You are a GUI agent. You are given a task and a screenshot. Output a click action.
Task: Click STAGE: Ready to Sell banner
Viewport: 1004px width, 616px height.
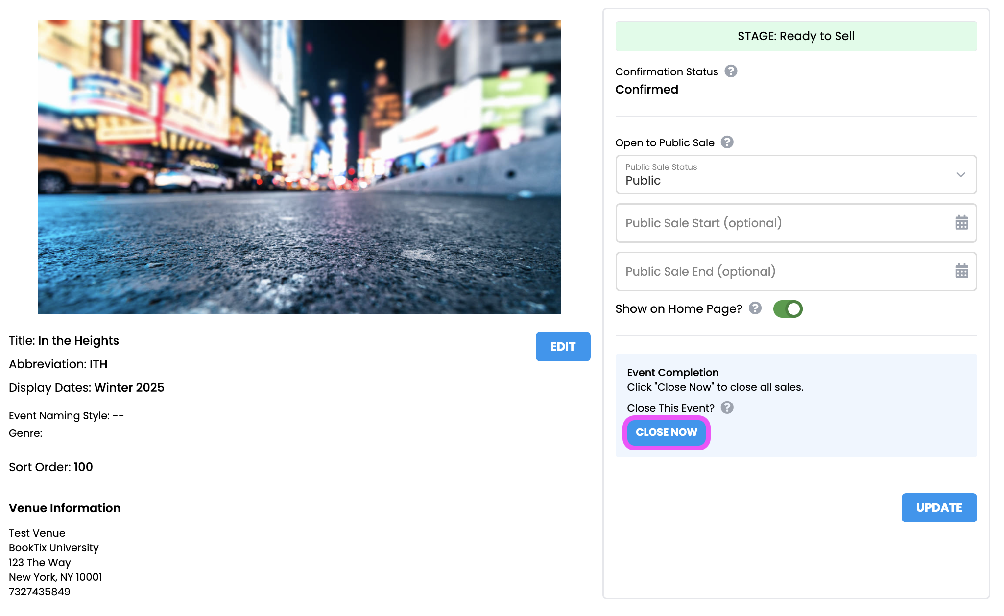[x=796, y=36]
